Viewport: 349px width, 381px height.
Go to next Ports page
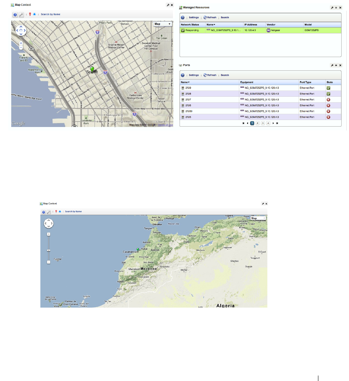(x=273, y=123)
